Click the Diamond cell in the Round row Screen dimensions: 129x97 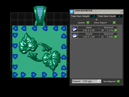(x=108, y=34)
